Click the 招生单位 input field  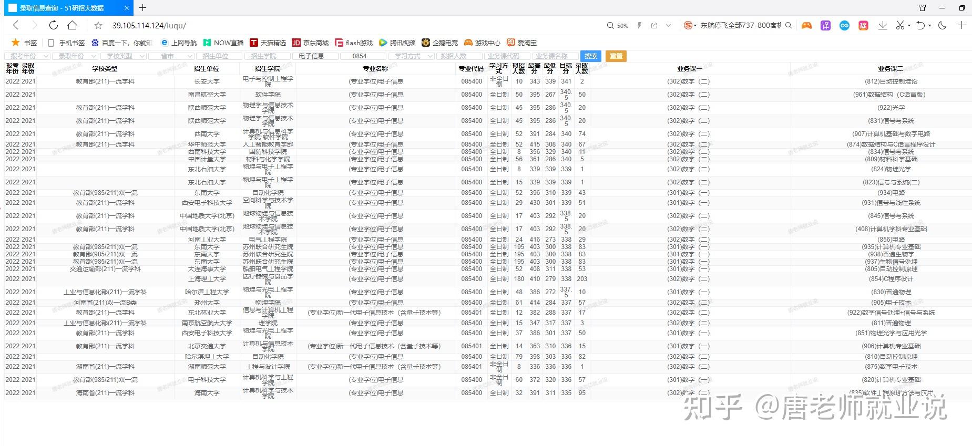tap(219, 56)
